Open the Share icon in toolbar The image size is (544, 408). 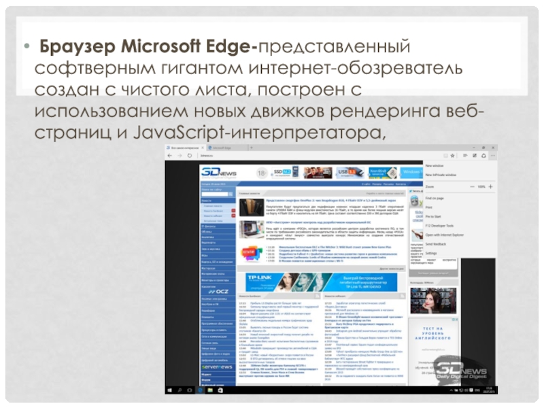483,156
